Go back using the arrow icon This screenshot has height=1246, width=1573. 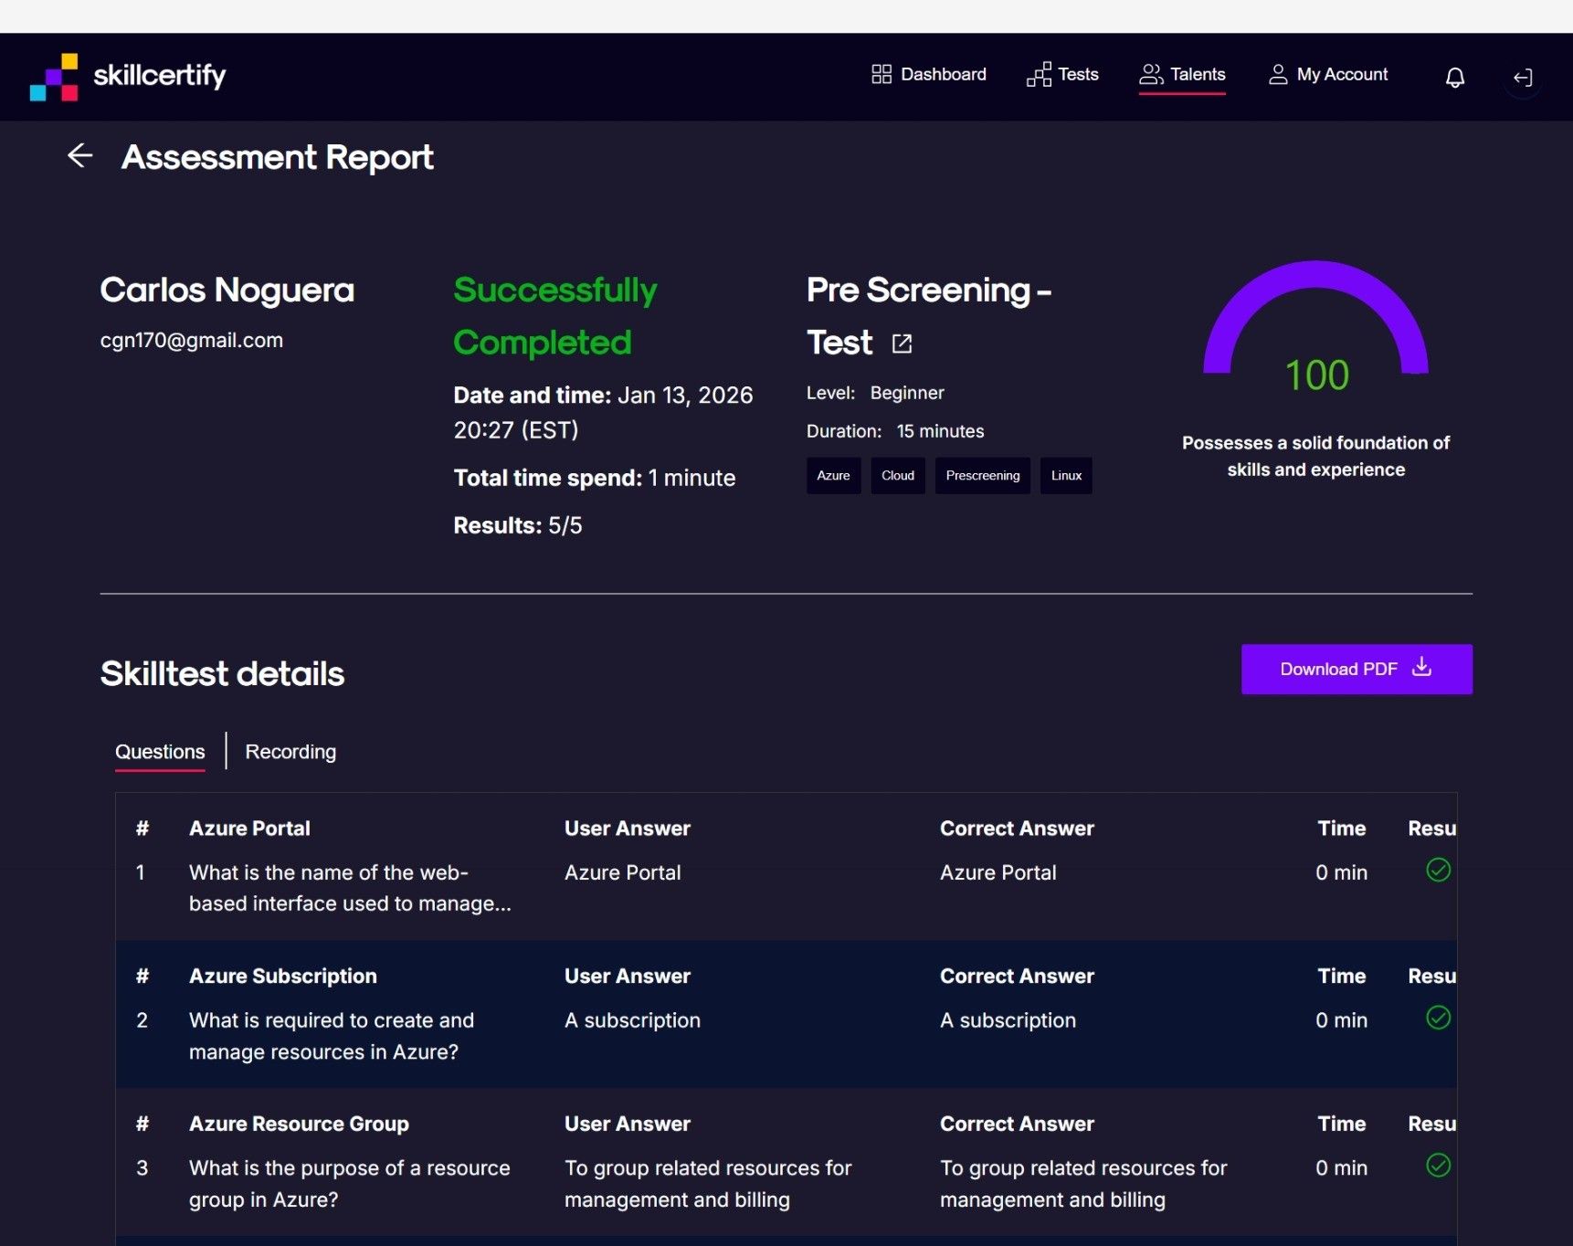click(x=80, y=156)
